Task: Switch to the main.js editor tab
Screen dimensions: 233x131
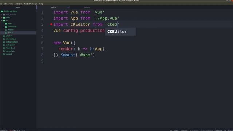Action: click(53, 7)
